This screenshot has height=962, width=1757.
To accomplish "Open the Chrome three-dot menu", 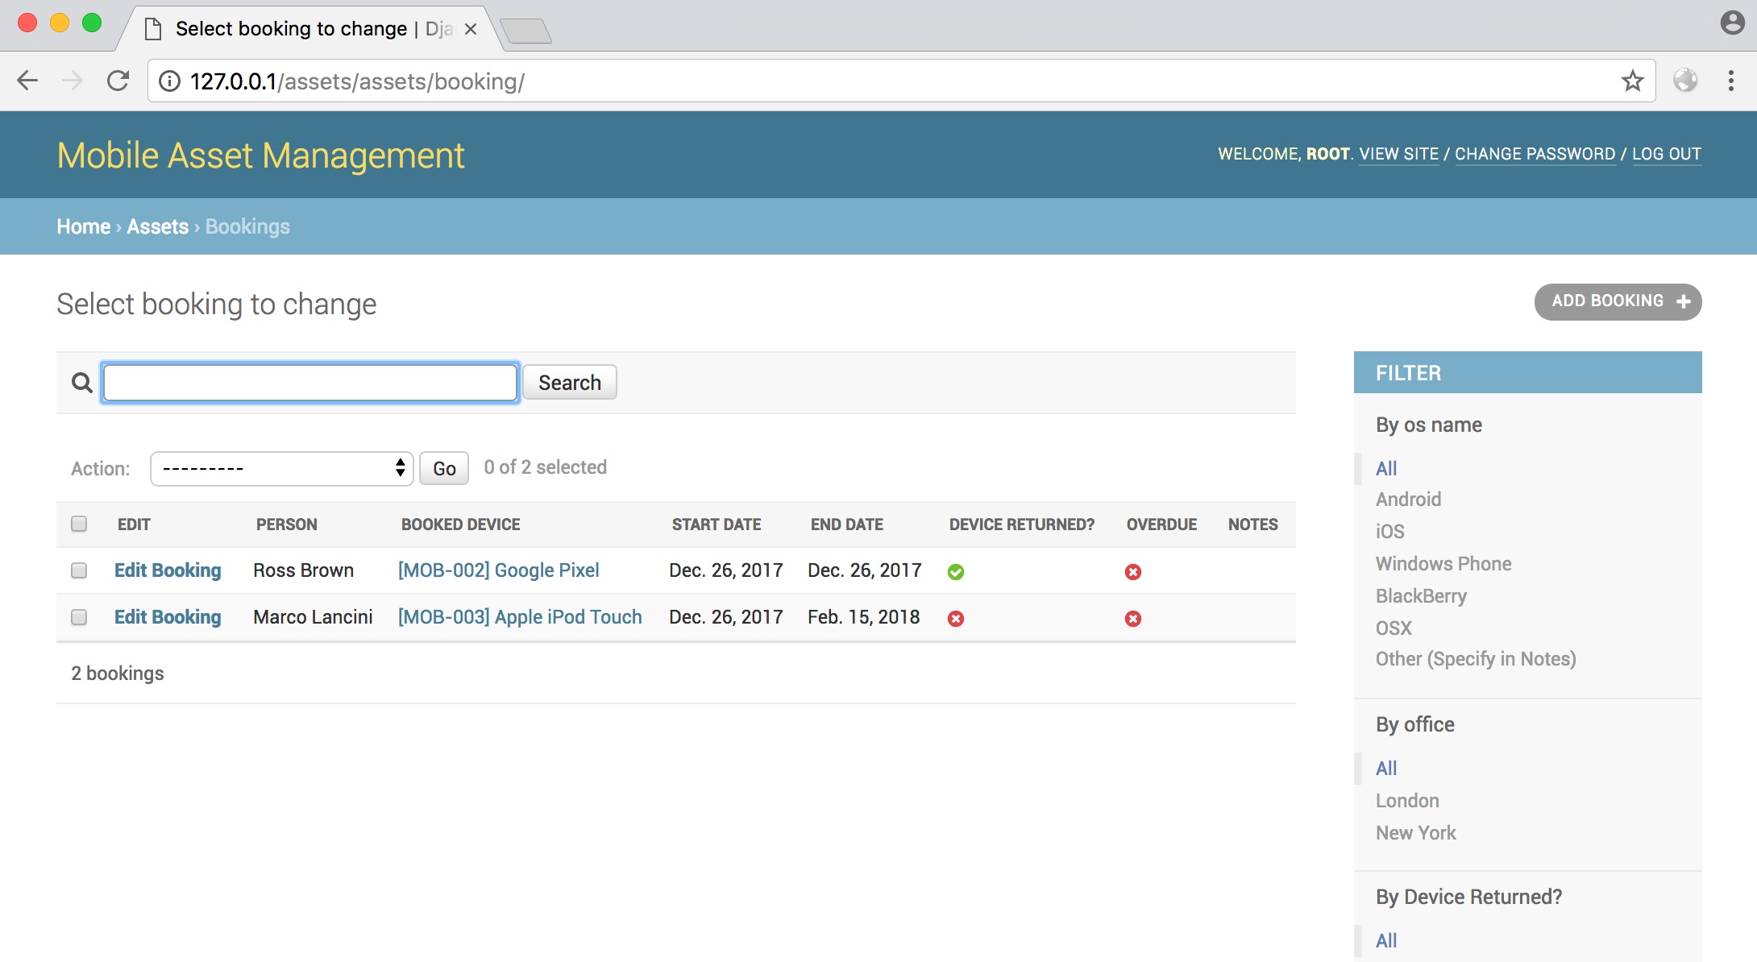I will coord(1730,81).
